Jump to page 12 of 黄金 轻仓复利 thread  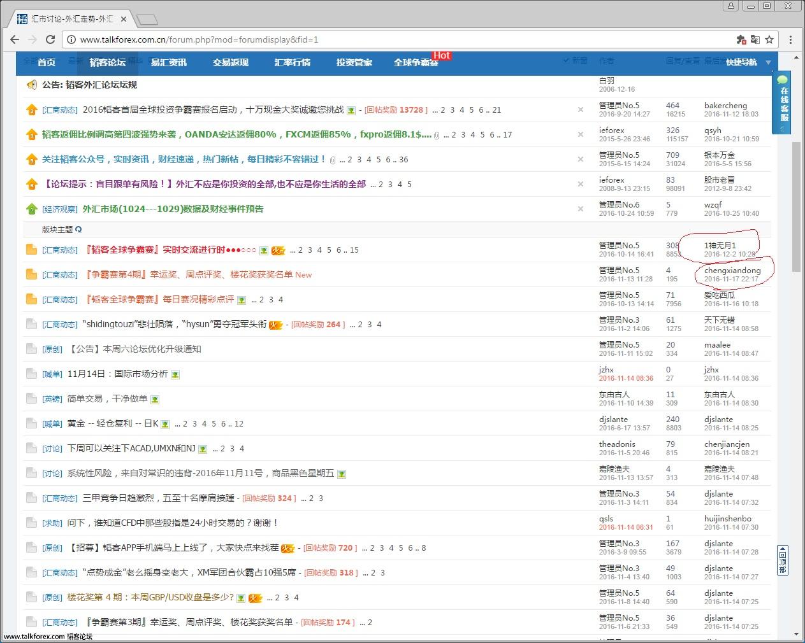pos(239,424)
